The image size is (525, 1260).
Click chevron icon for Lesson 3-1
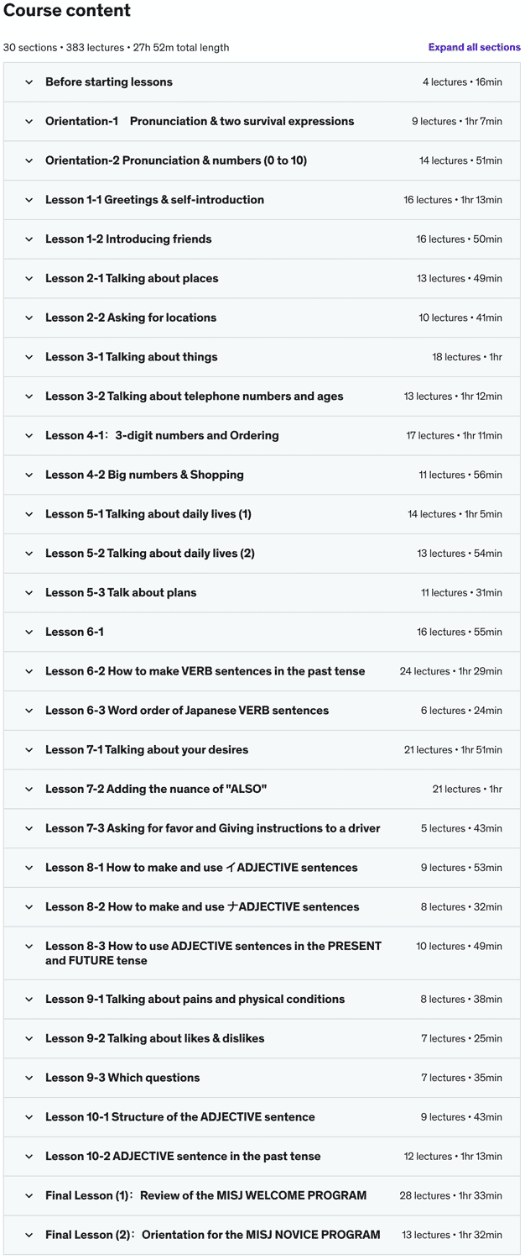(x=29, y=357)
